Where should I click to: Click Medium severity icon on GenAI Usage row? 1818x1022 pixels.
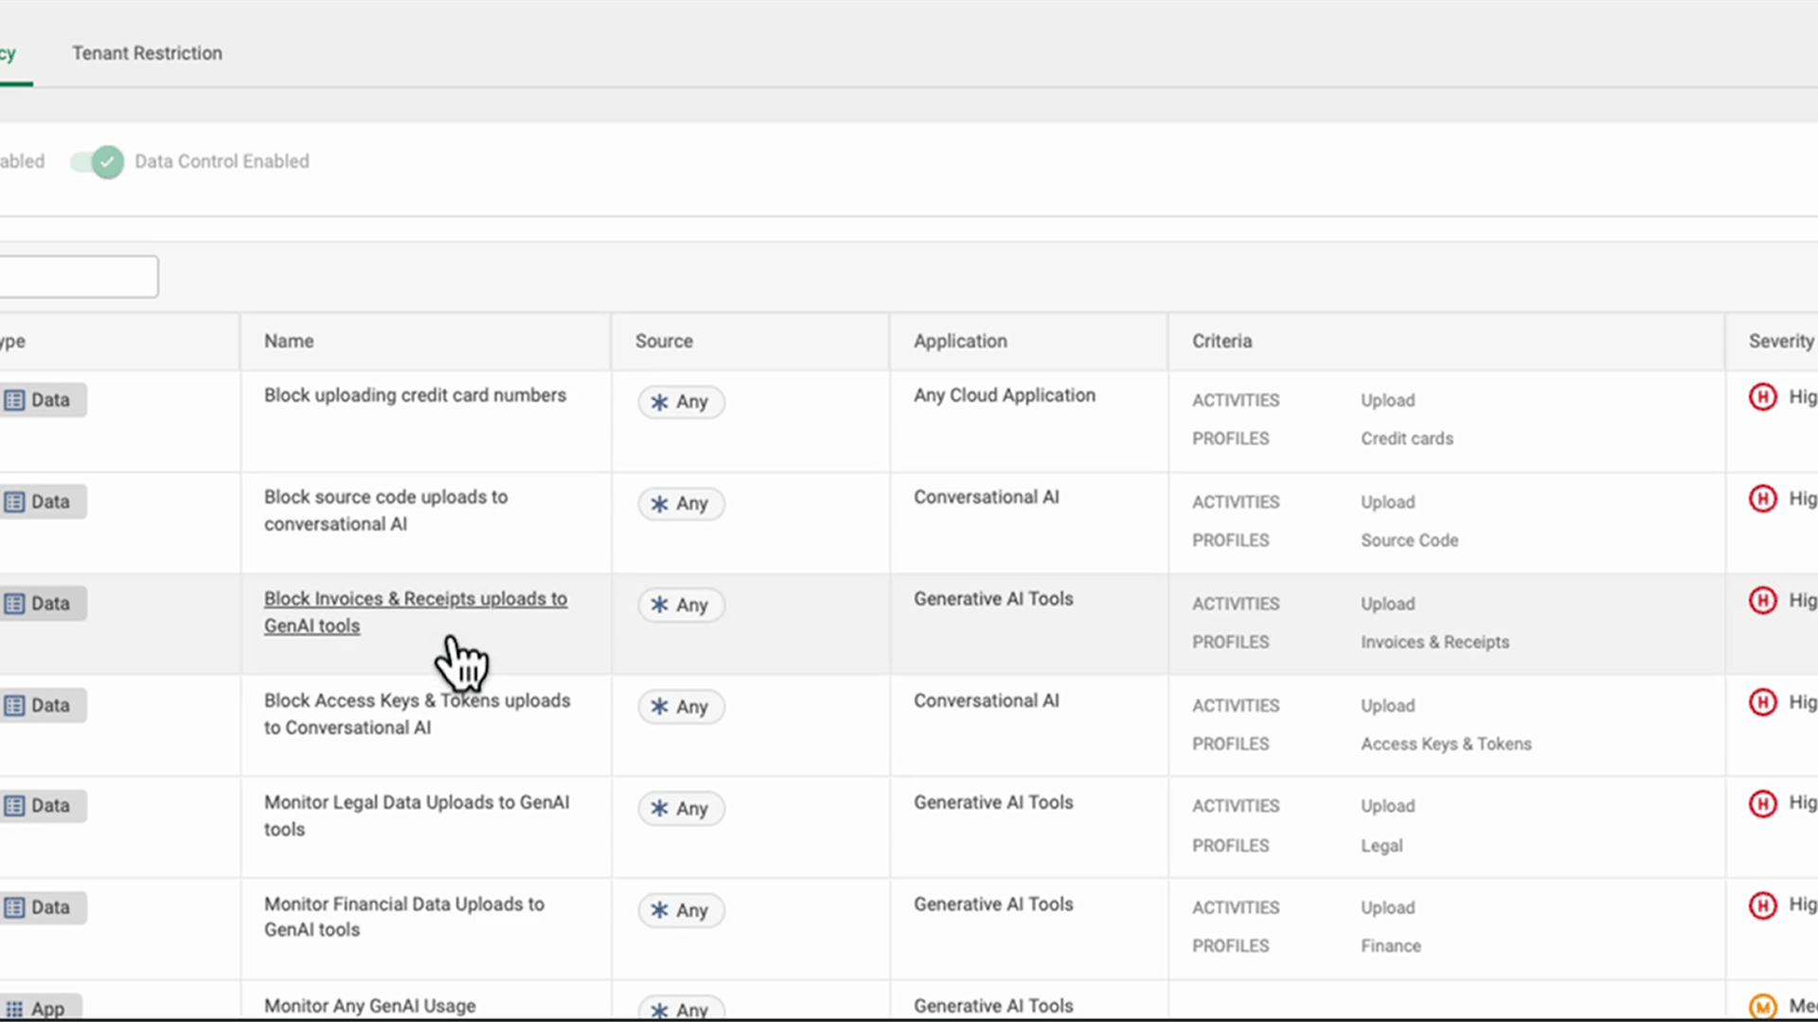pos(1762,1007)
